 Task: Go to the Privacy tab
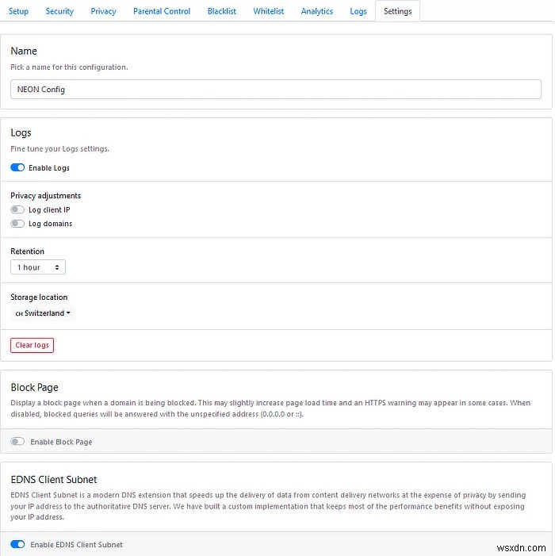coord(103,11)
